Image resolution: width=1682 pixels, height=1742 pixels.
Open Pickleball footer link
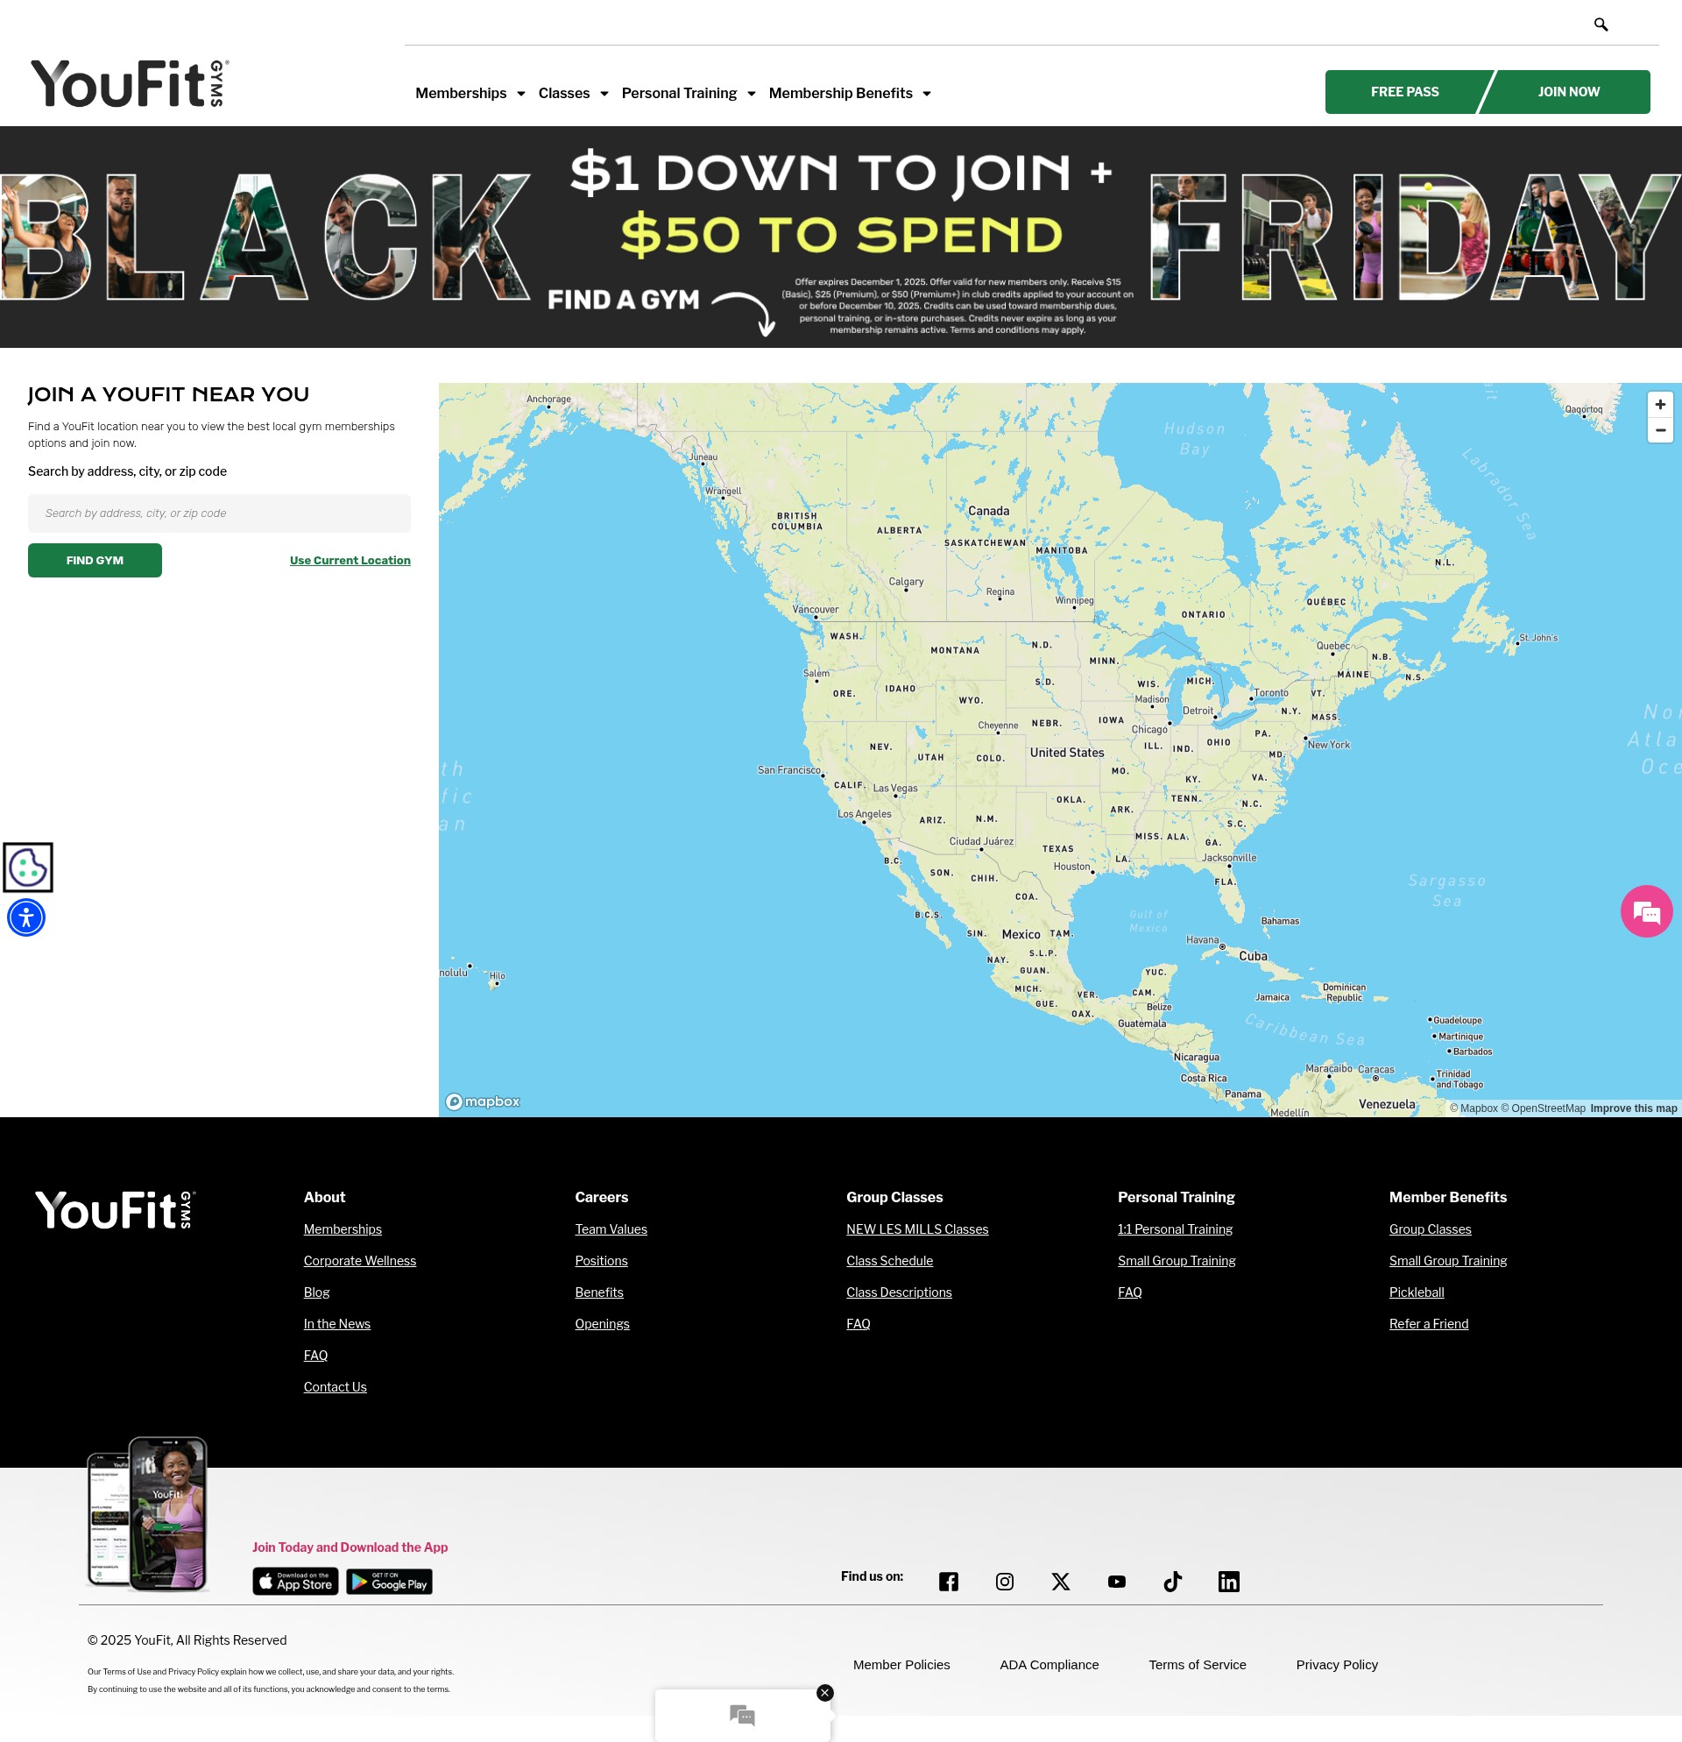1417,1292
